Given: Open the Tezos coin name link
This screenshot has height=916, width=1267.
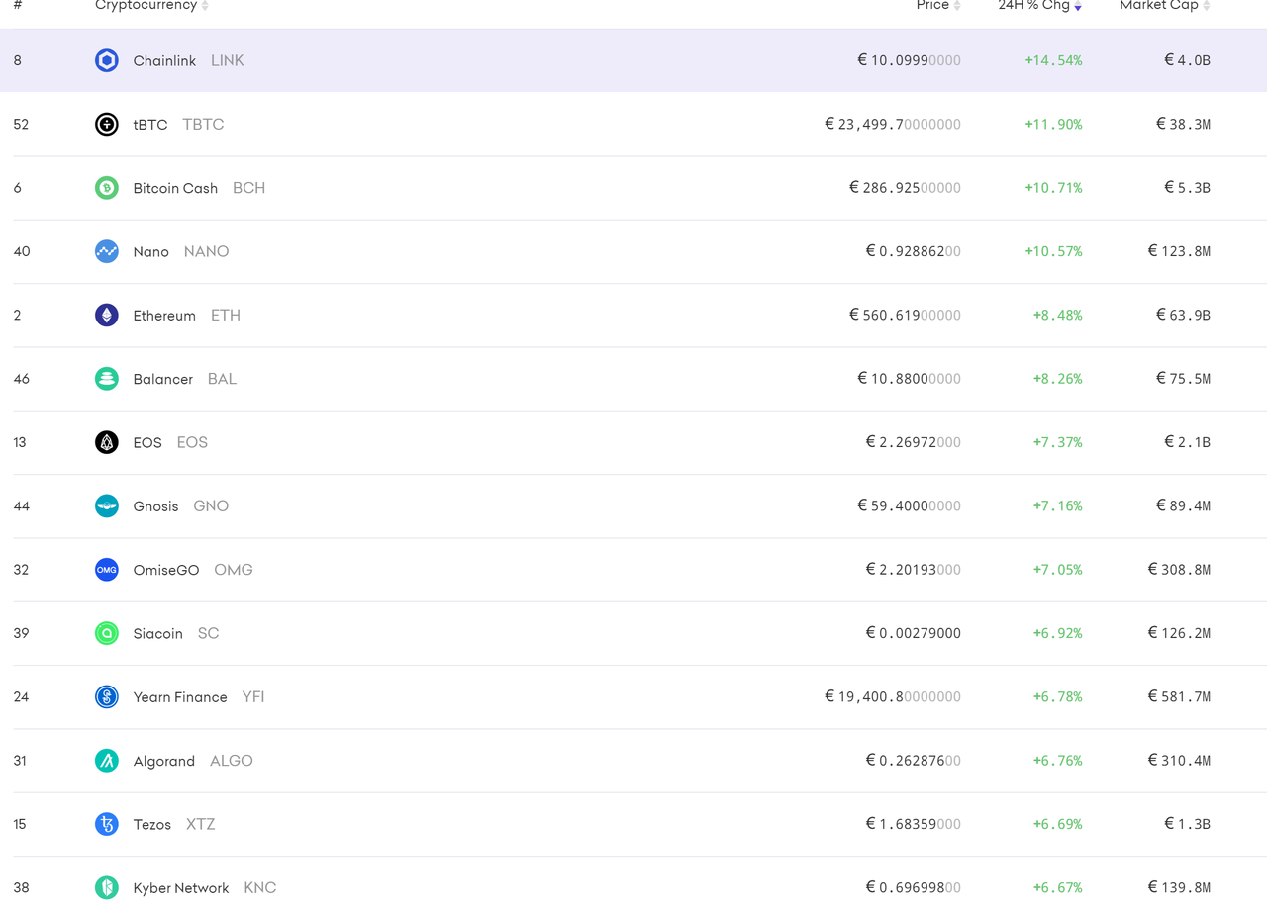Looking at the screenshot, I should coord(152,824).
